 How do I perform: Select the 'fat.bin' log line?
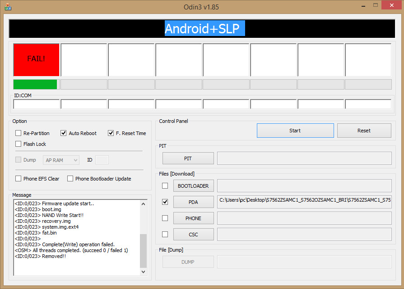coord(36,233)
